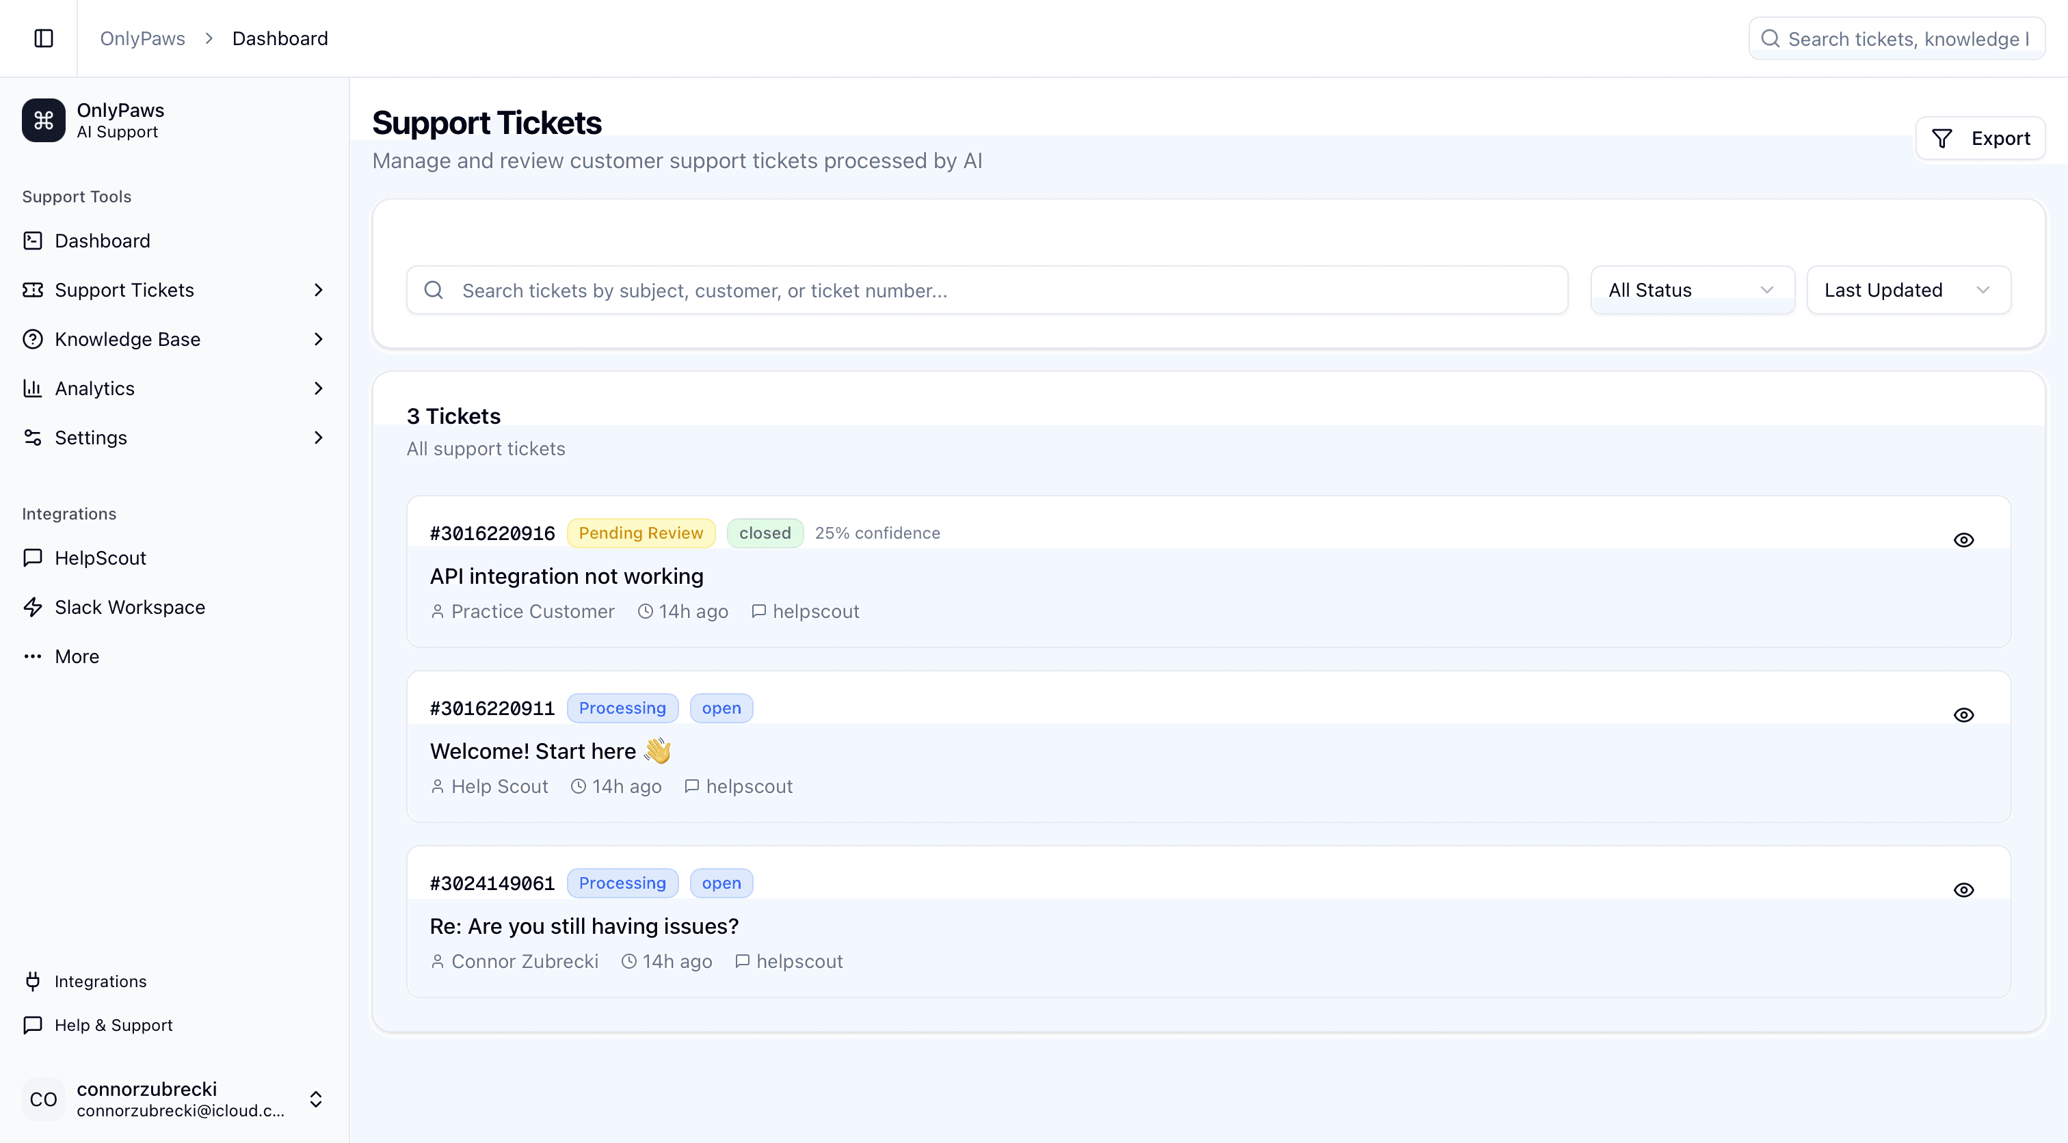Viewport: 2068px width, 1143px height.
Task: Open Help & Support in sidebar
Action: pyautogui.click(x=112, y=1025)
